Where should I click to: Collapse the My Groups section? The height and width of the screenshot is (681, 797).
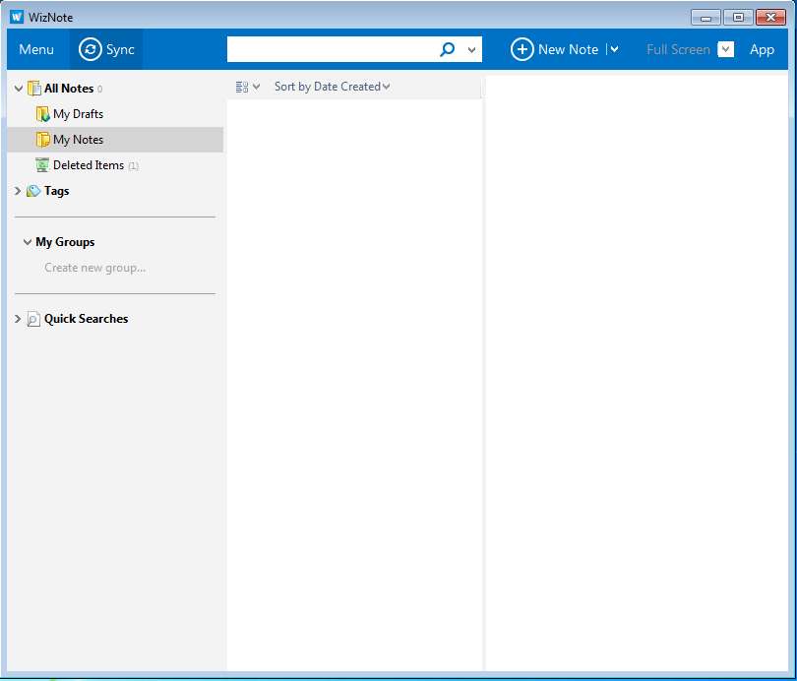(x=27, y=242)
